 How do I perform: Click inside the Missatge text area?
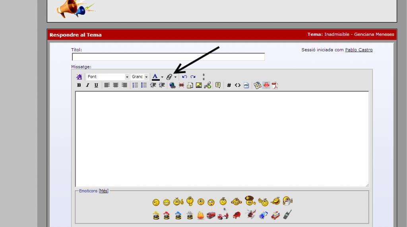[x=222, y=139]
